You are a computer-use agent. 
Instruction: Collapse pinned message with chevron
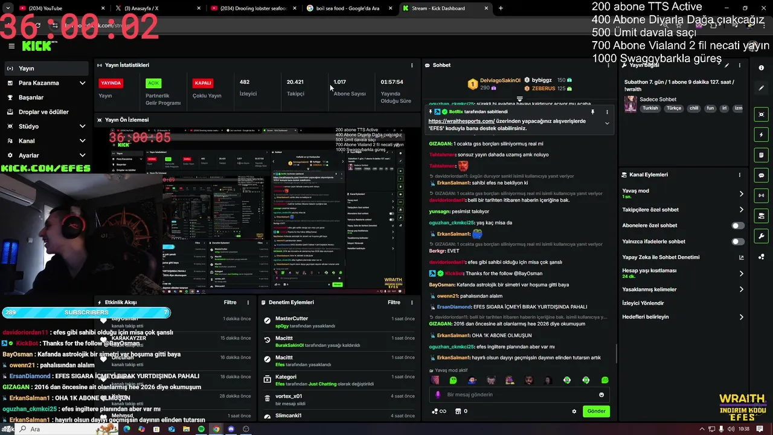(607, 123)
